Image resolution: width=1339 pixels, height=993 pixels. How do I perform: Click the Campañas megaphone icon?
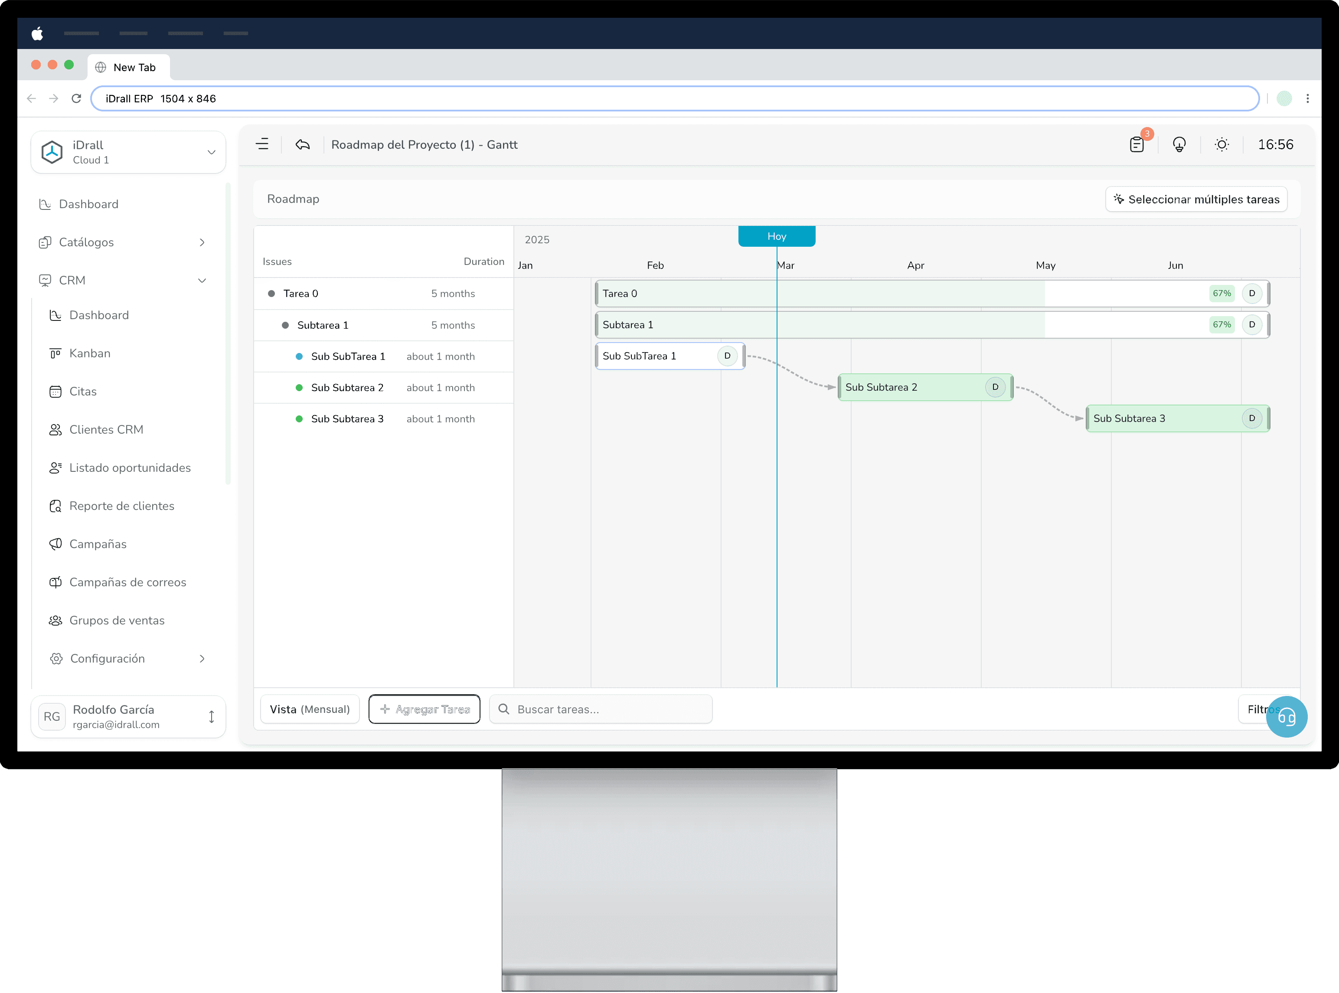(56, 544)
